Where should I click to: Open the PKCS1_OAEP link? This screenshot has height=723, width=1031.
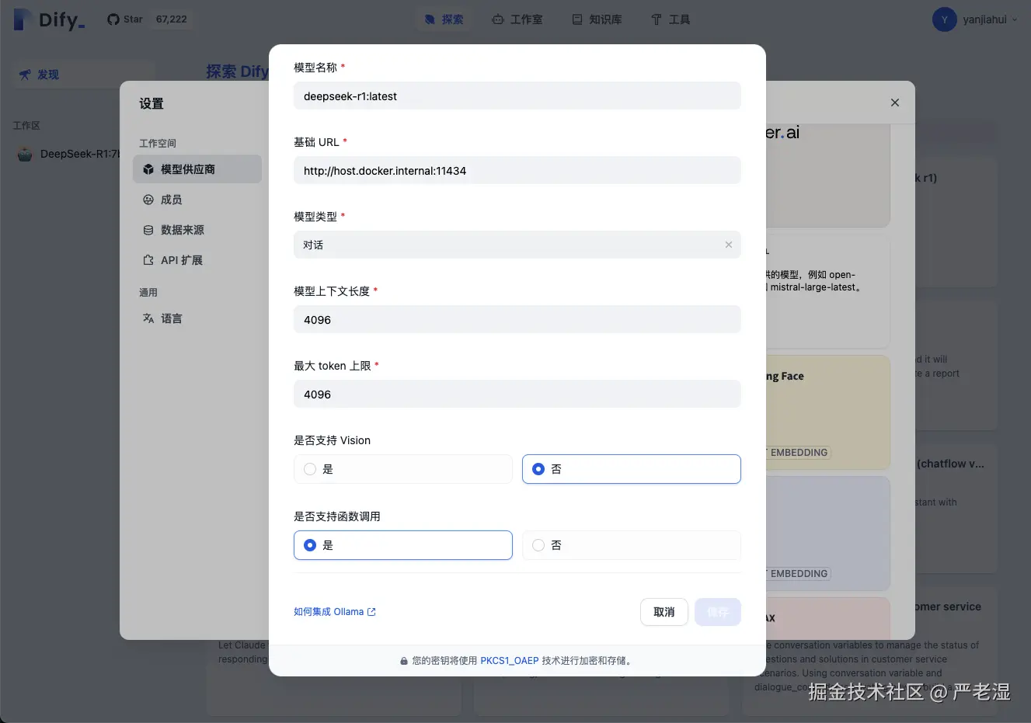pyautogui.click(x=510, y=661)
